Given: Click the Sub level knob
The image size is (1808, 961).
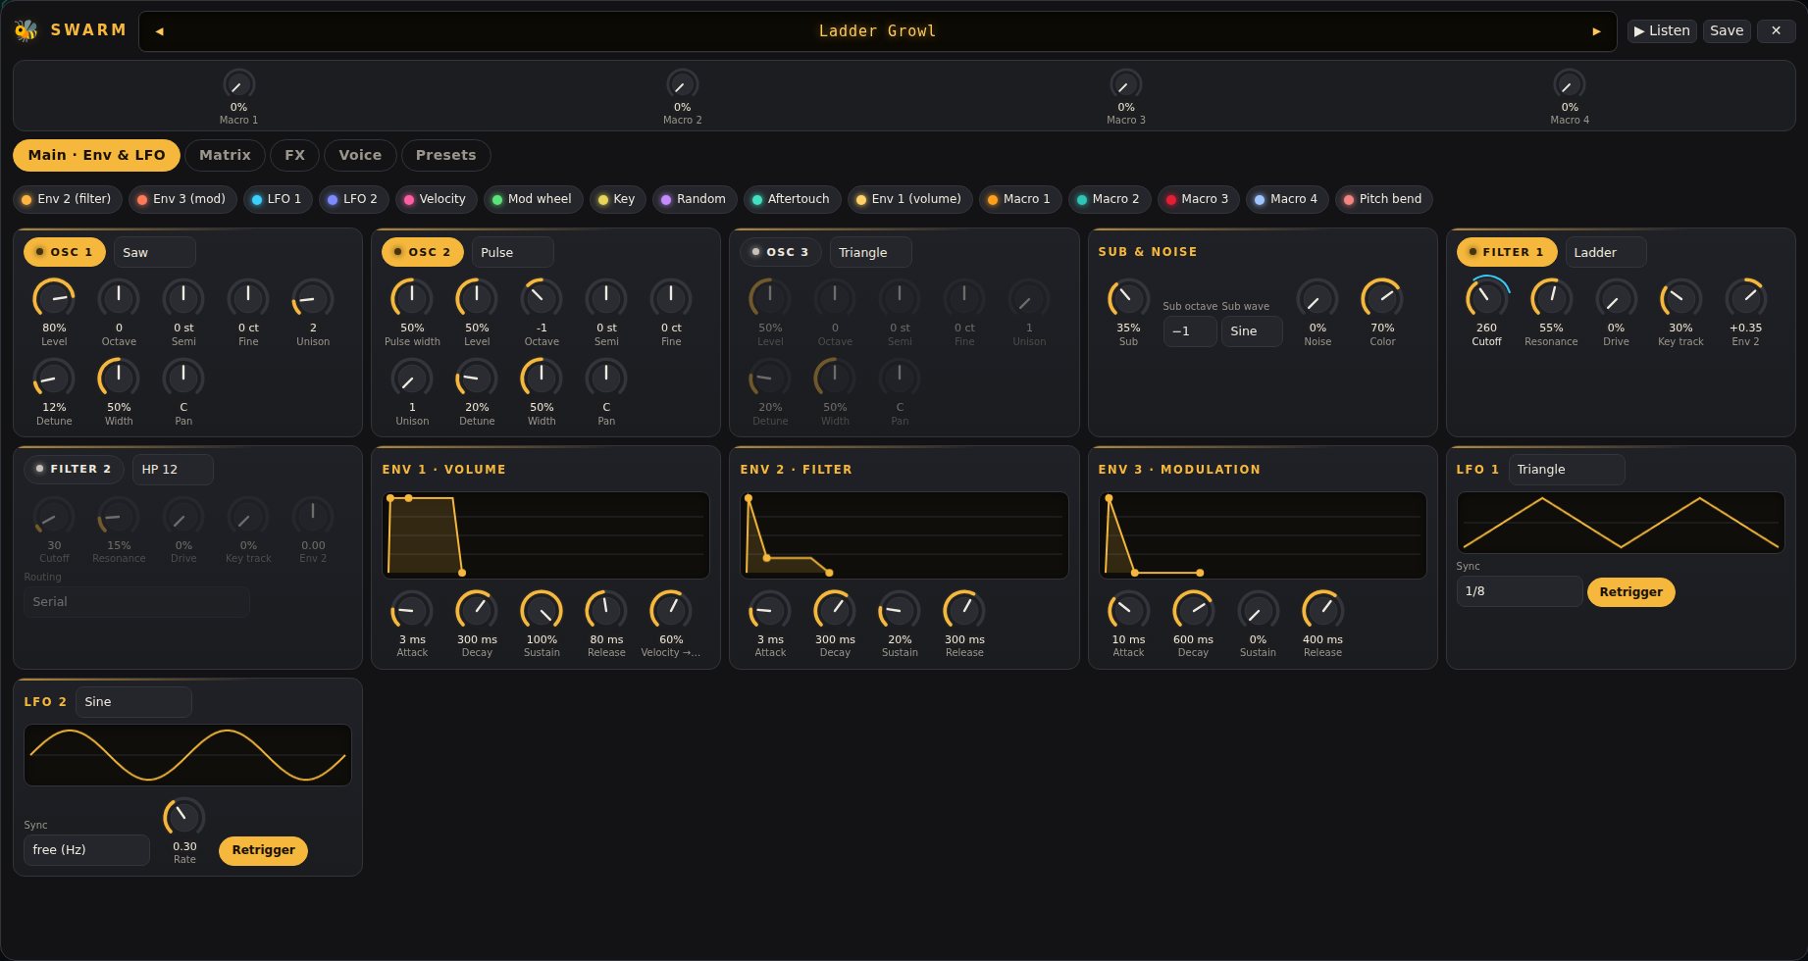Looking at the screenshot, I should click(x=1128, y=298).
